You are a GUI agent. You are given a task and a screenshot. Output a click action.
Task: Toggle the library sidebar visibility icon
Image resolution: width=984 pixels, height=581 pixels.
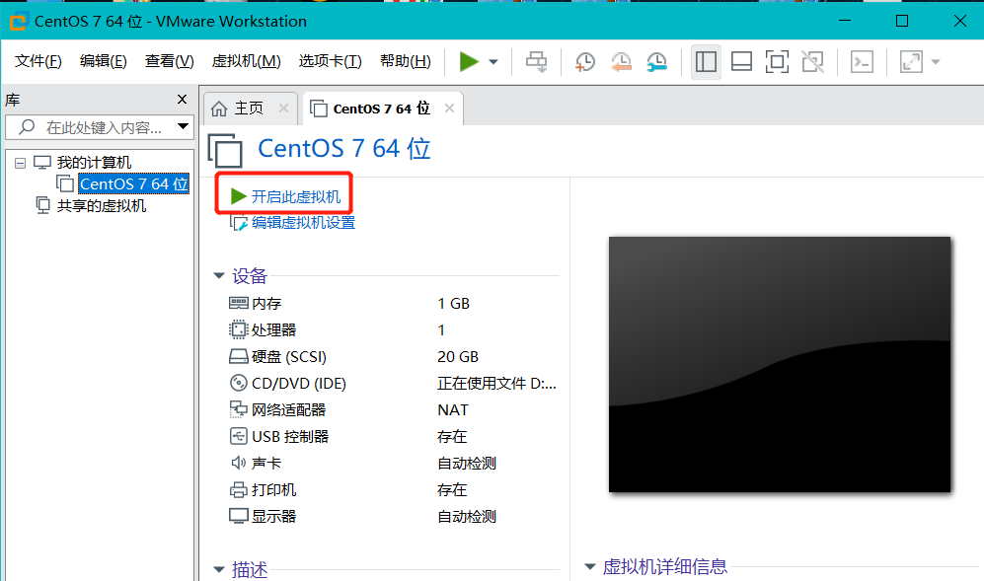click(x=706, y=61)
